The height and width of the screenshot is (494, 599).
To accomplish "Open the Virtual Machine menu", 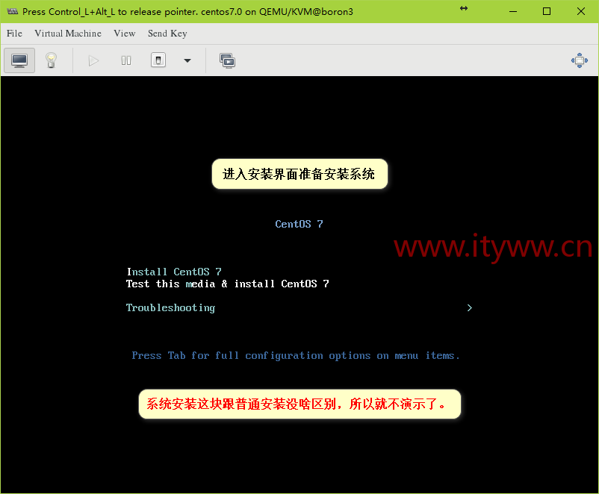I will (68, 34).
